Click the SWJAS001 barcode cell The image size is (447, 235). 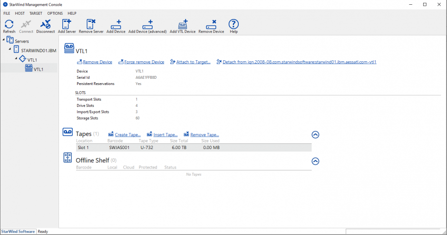[x=119, y=148]
